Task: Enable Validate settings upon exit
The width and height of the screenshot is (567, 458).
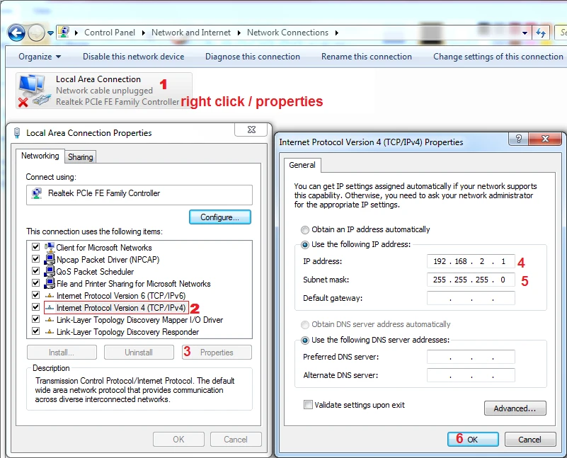Action: point(308,405)
